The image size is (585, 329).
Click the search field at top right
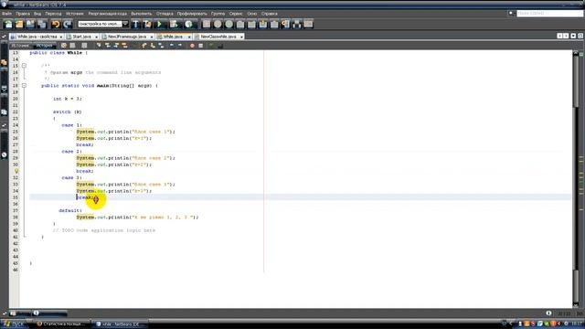click(549, 13)
